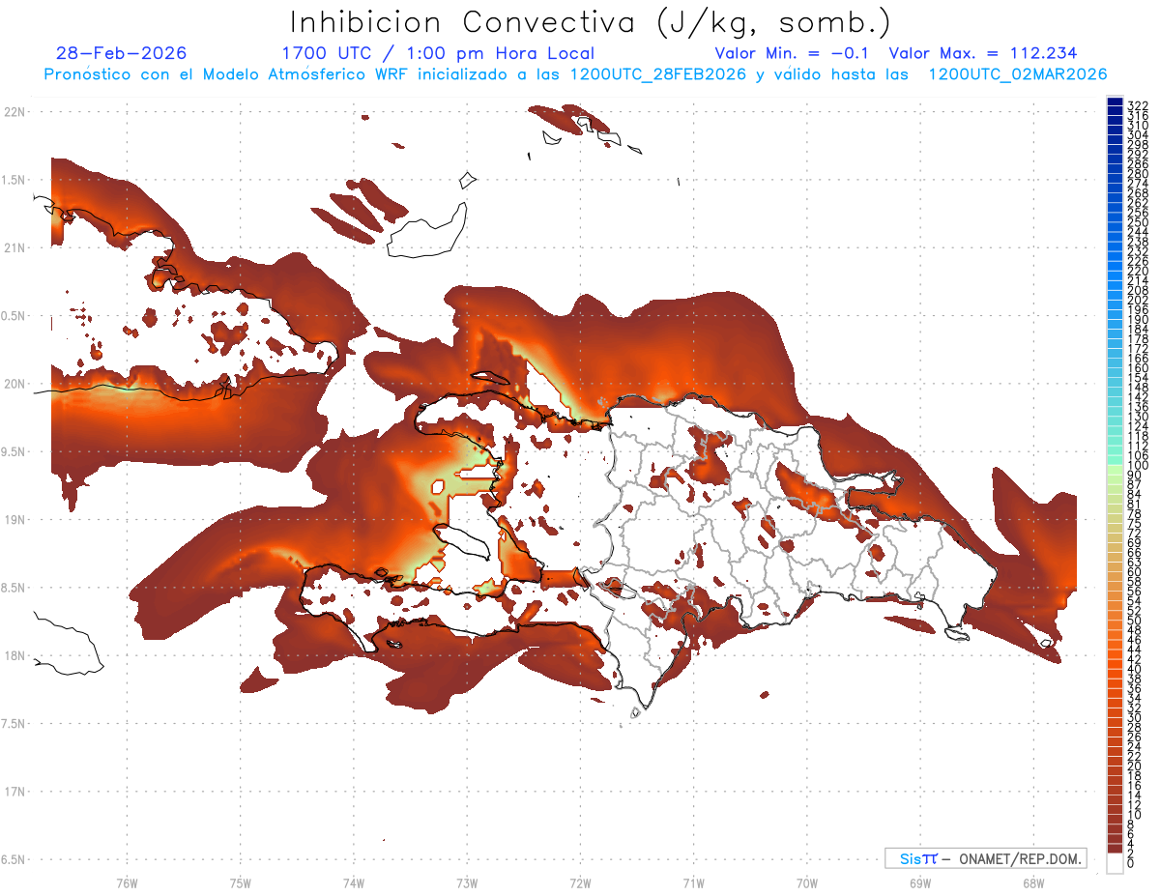Click the "1200UTC_02MAR2026" valid-until timestamp
This screenshot has width=1160, height=896.
click(1018, 74)
